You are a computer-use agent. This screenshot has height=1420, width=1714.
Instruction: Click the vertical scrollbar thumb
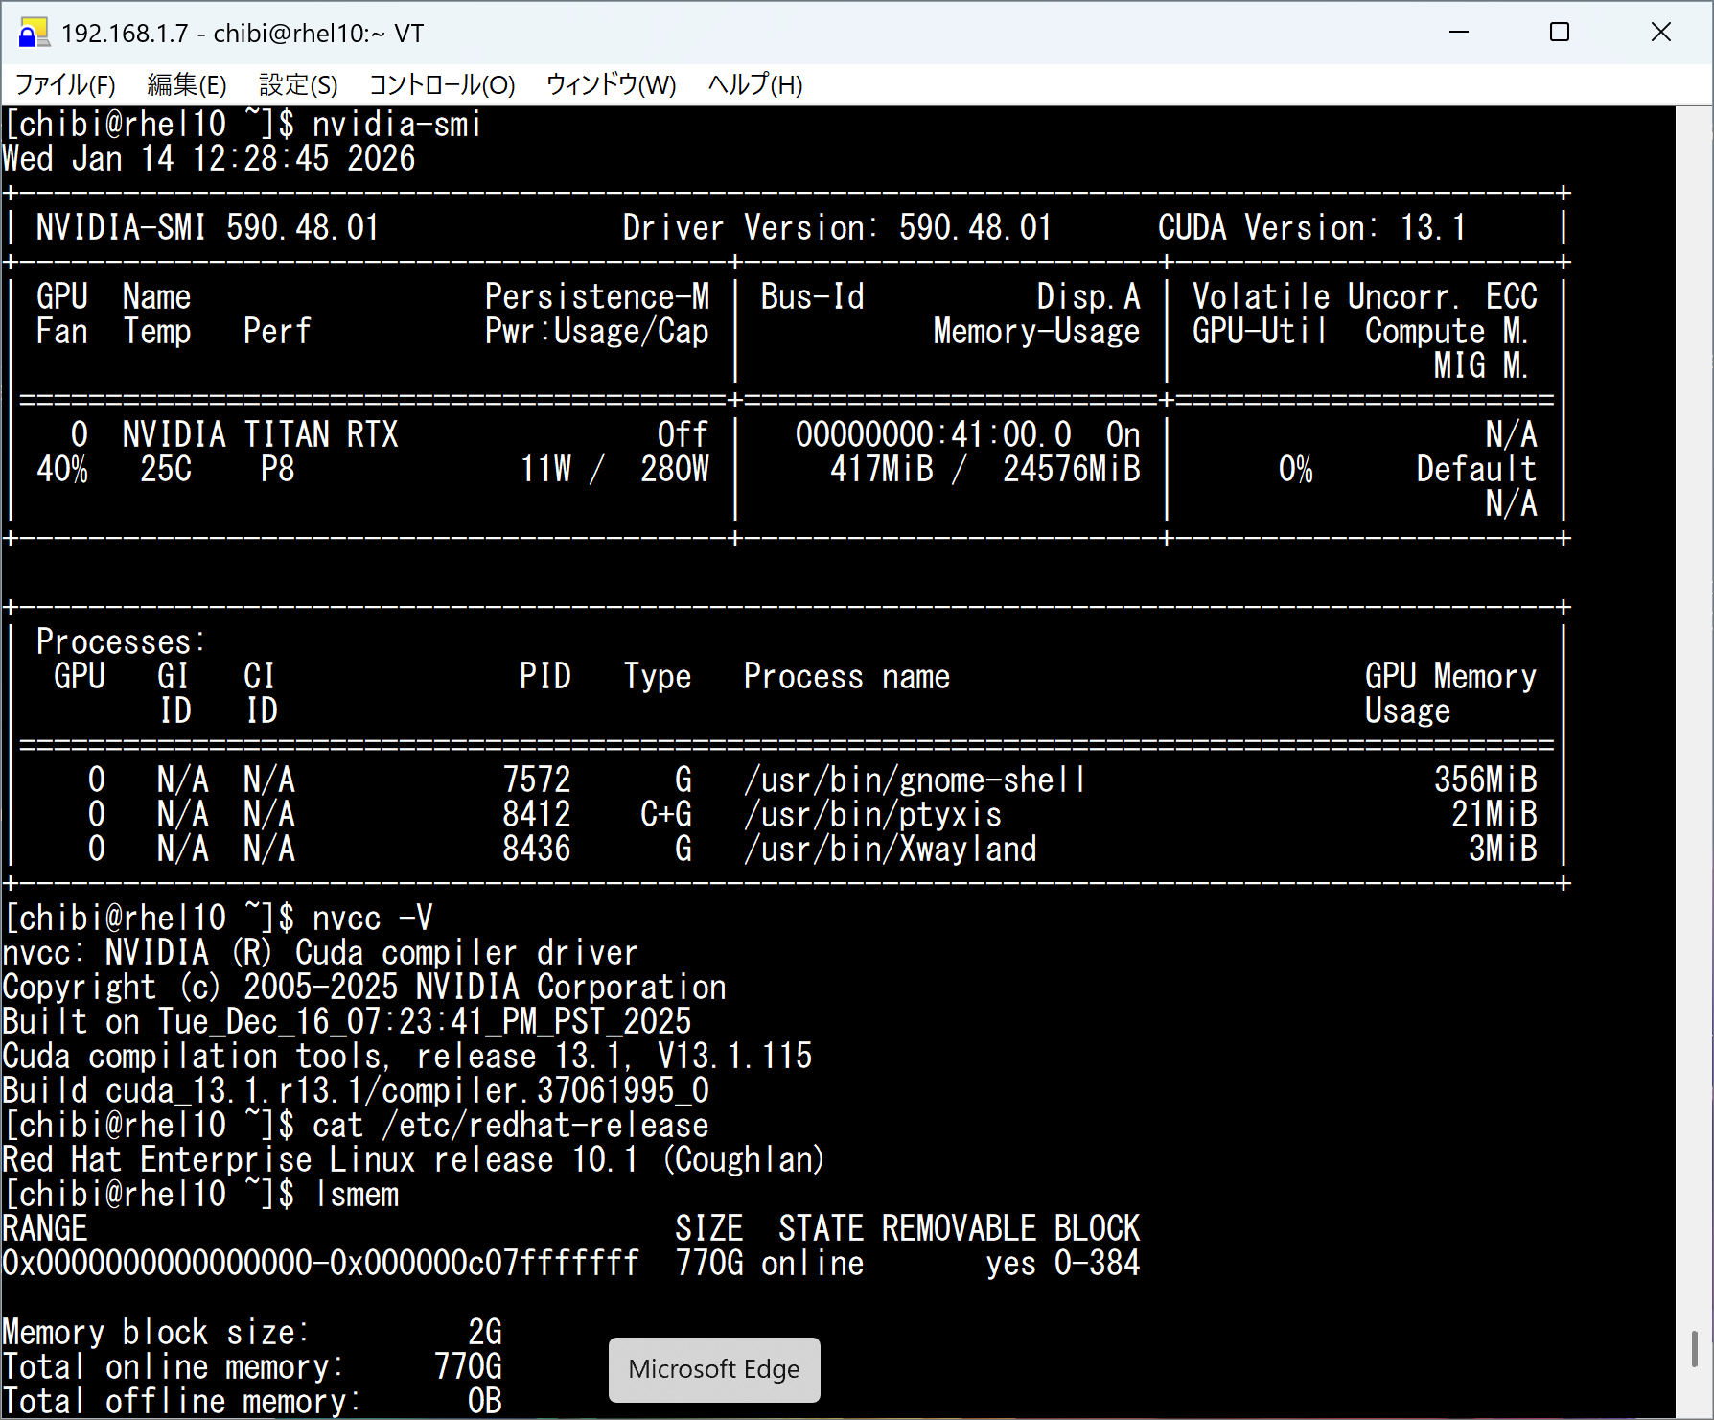(1694, 1348)
